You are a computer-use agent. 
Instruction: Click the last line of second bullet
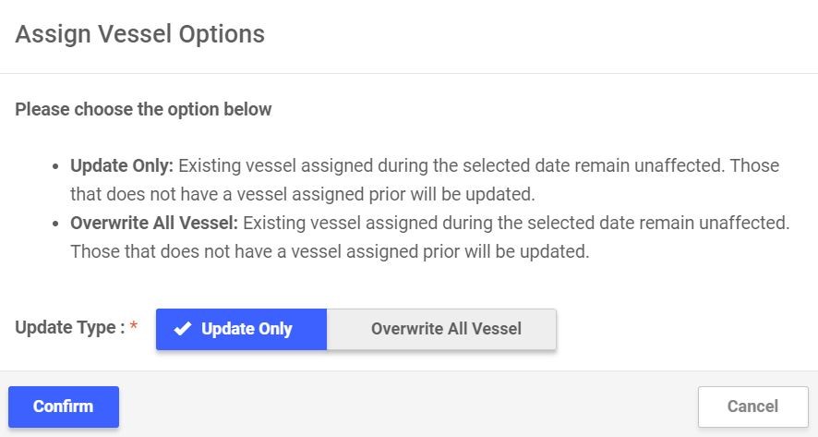point(330,251)
